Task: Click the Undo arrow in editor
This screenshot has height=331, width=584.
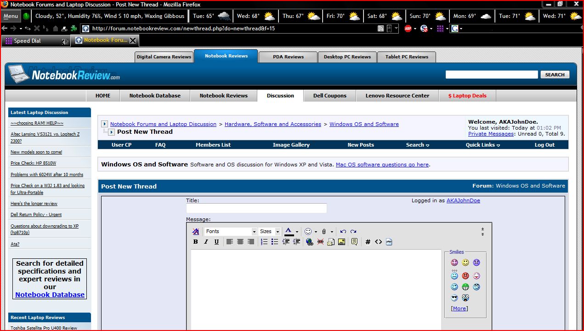Action: pyautogui.click(x=343, y=231)
